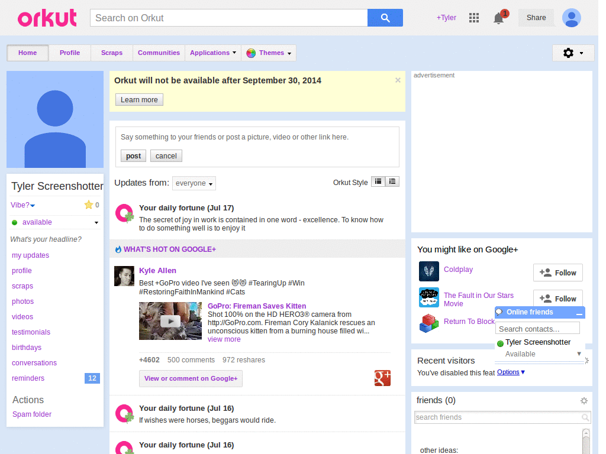Click the Share button

pyautogui.click(x=536, y=18)
